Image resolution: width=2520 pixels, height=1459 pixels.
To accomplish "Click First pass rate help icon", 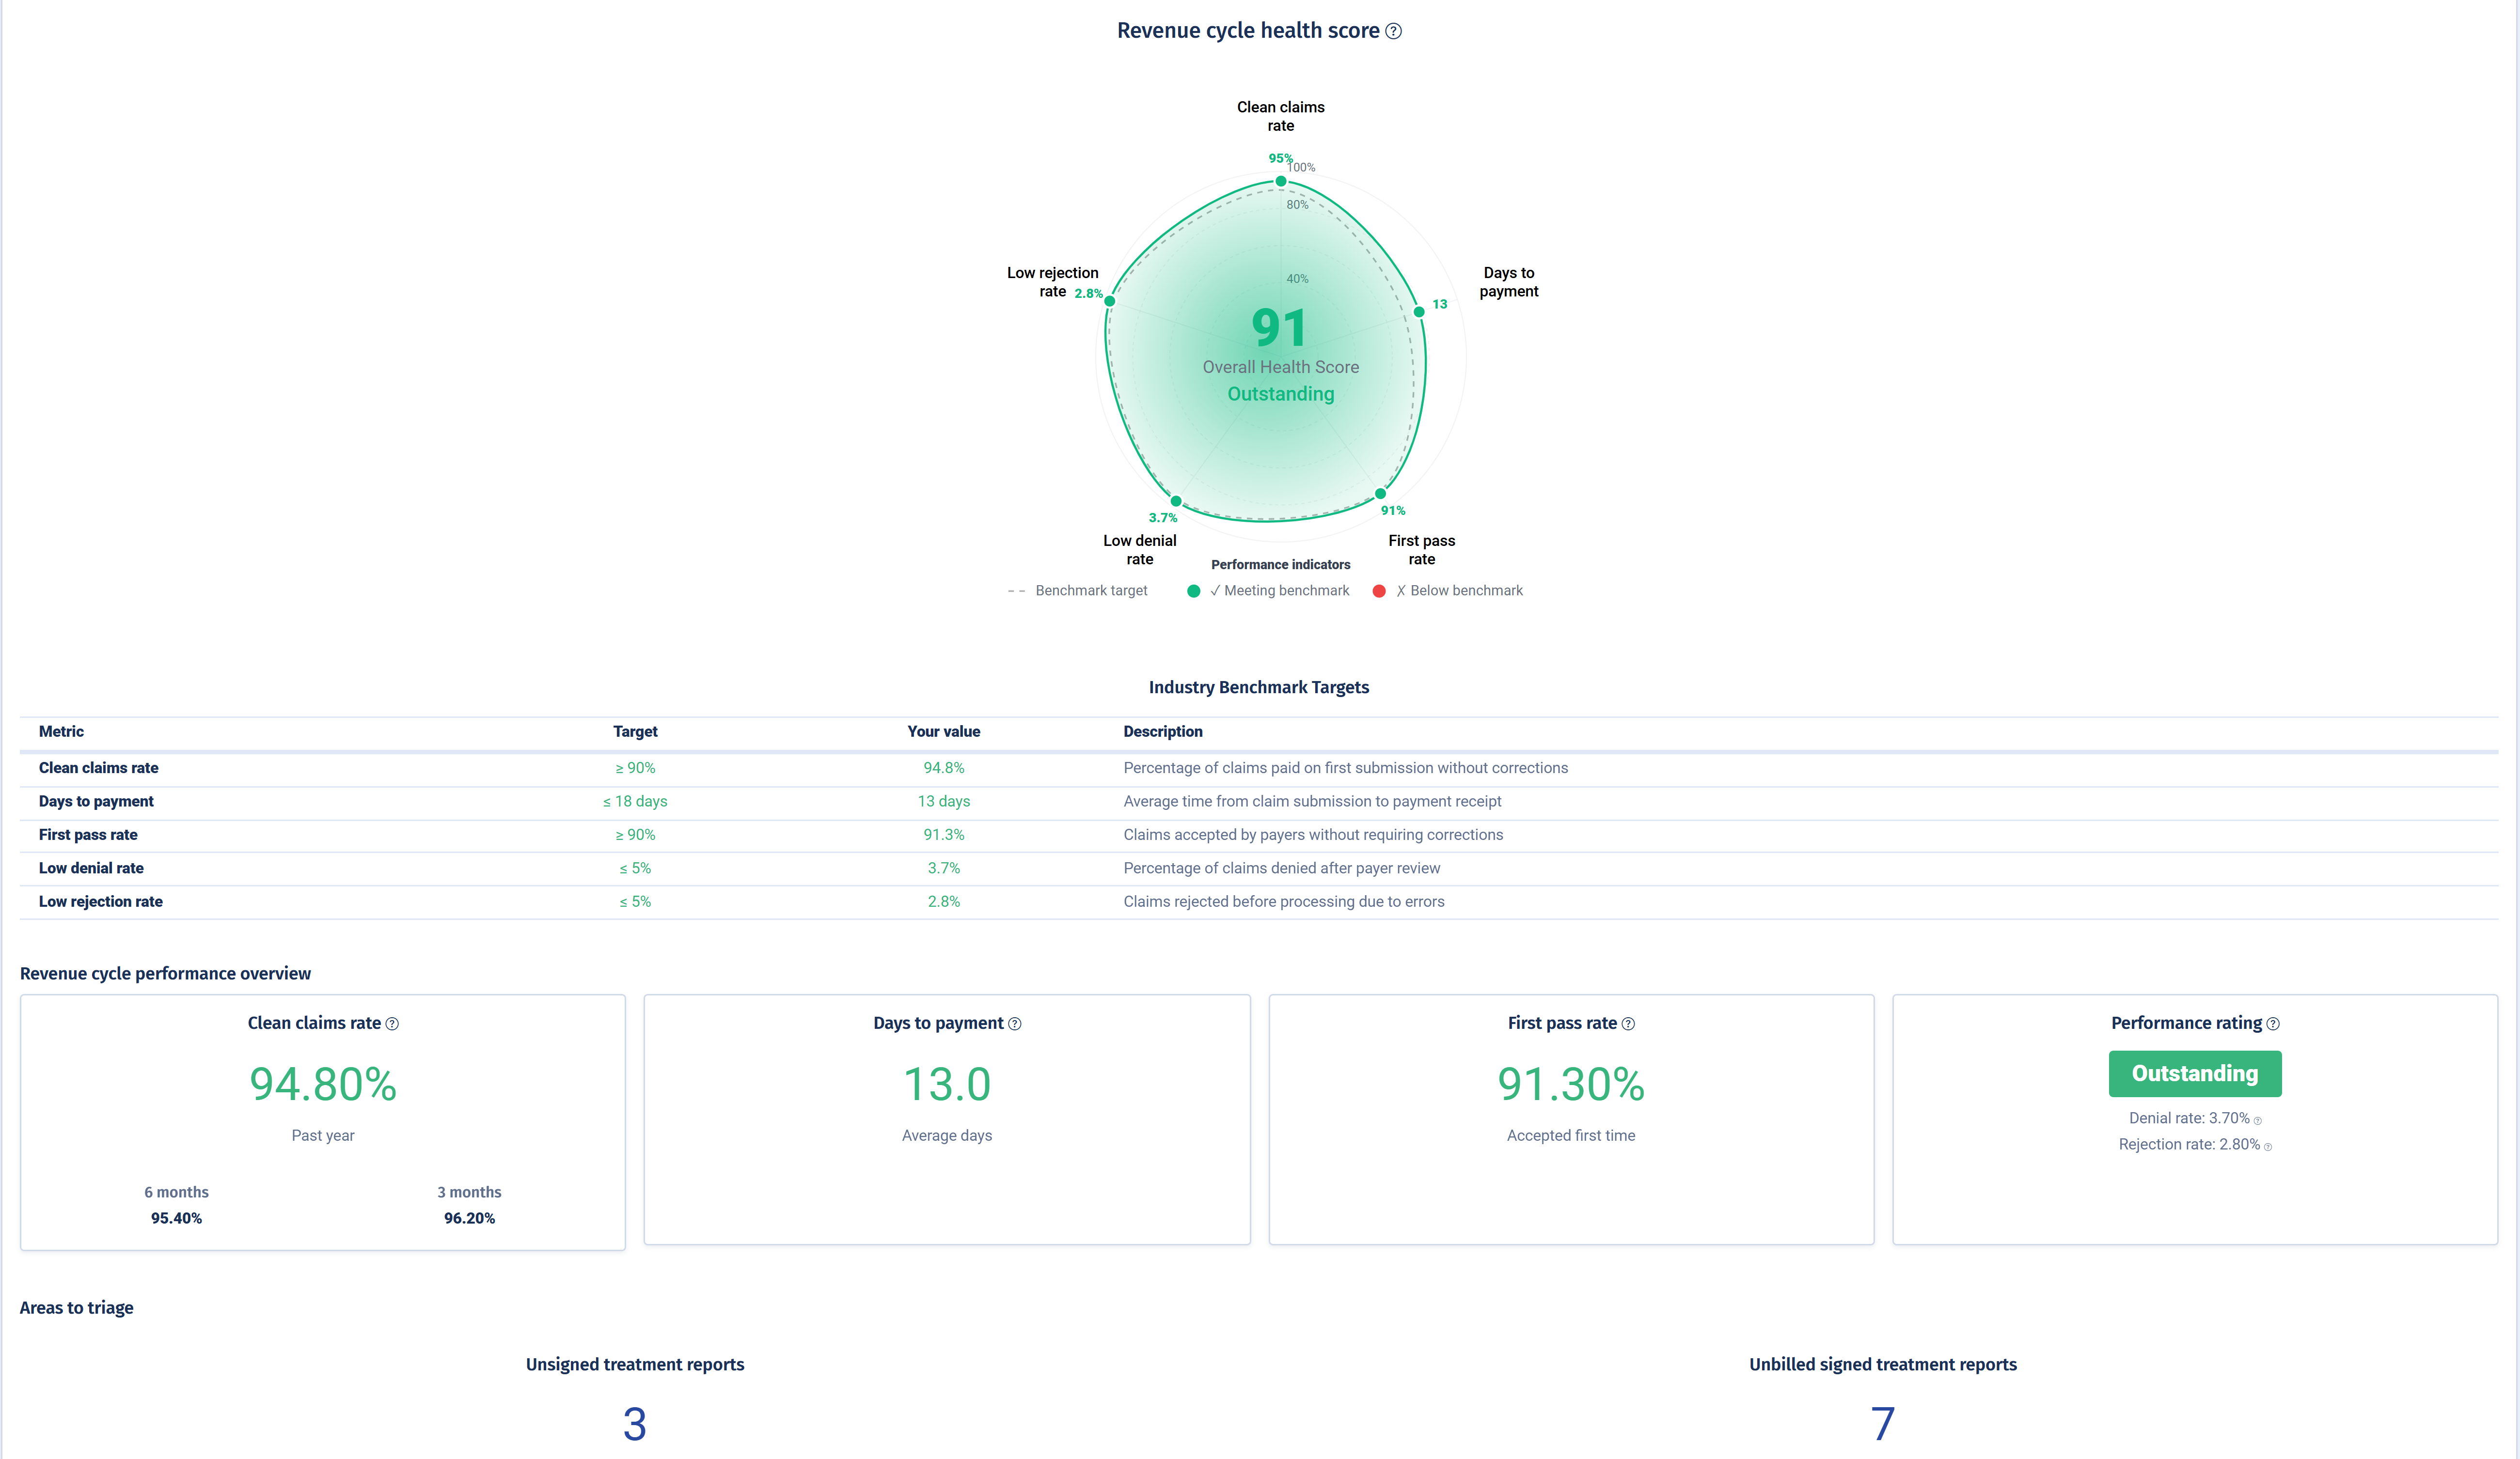I will click(1628, 1024).
